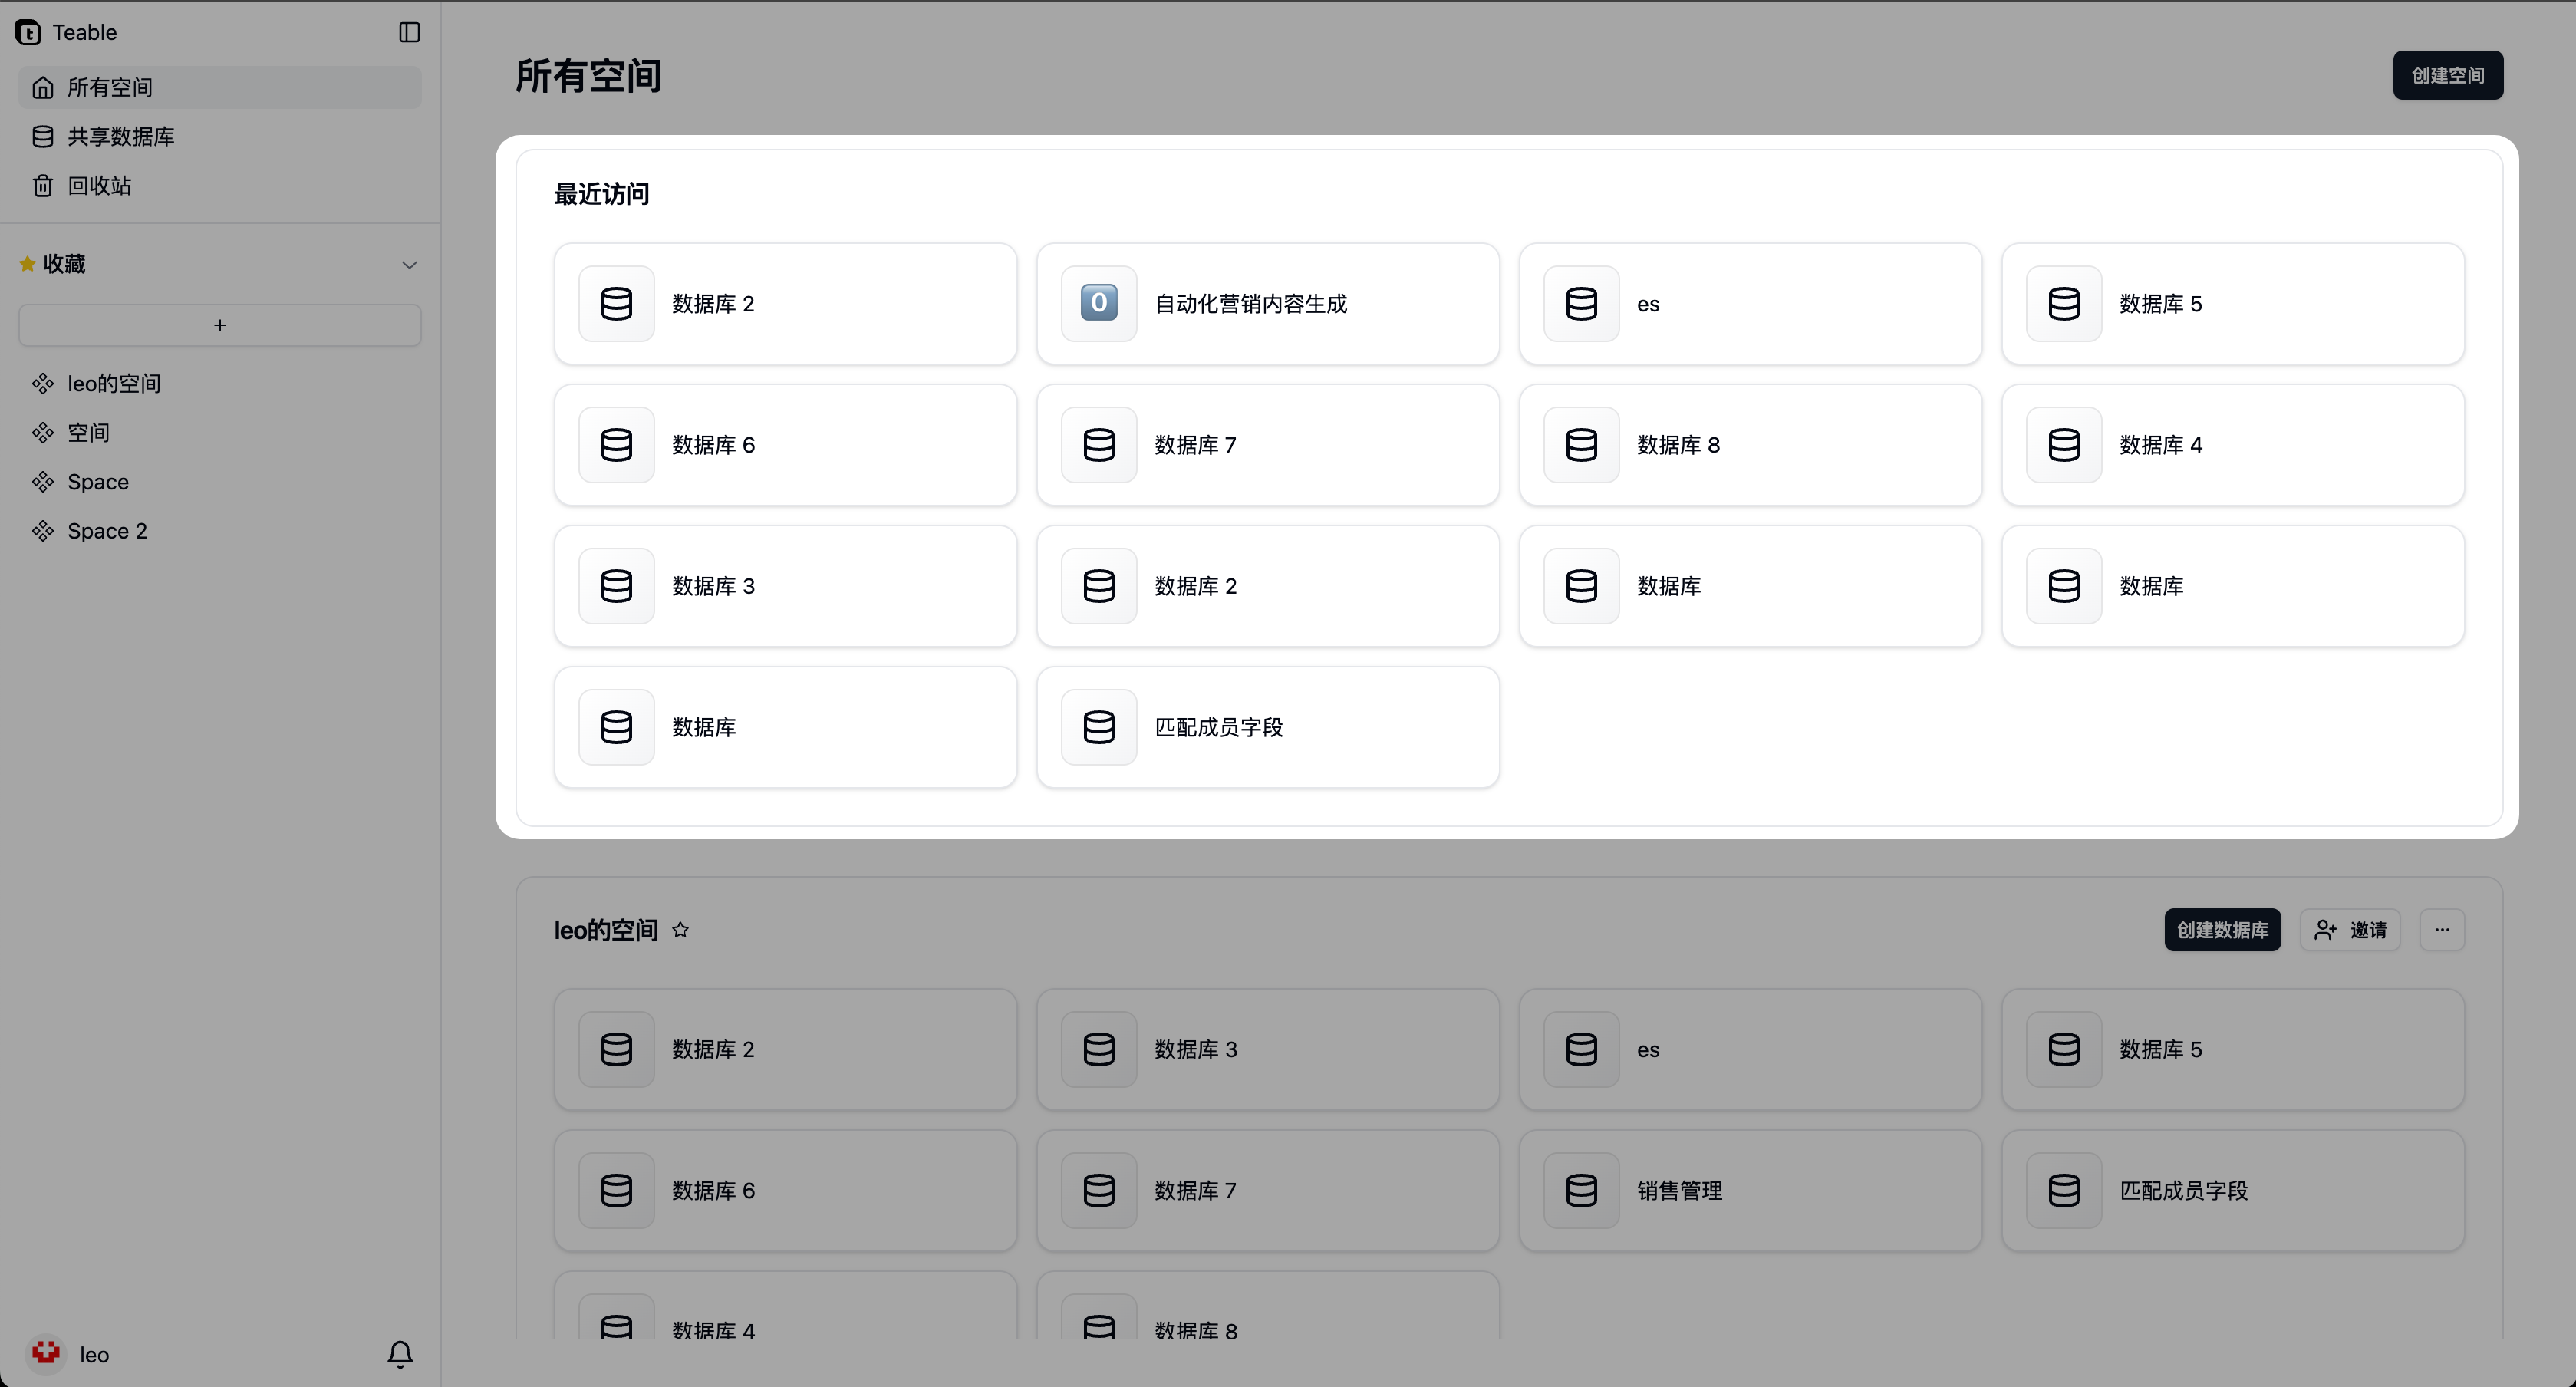Open the 销售管理 database card
The height and width of the screenshot is (1387, 2576).
[x=1749, y=1190]
